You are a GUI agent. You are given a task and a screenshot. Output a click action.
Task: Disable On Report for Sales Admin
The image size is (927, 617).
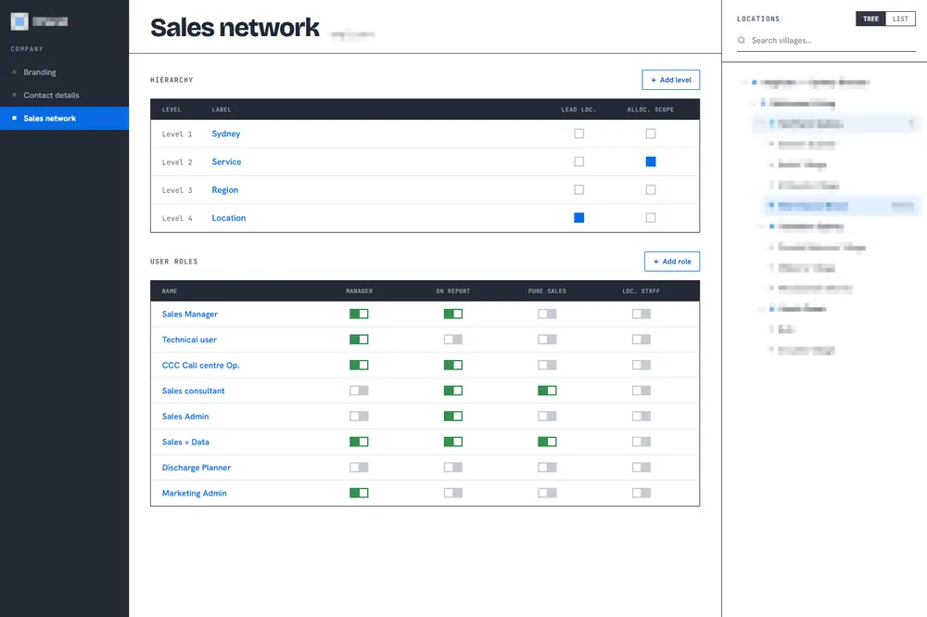[x=453, y=417]
